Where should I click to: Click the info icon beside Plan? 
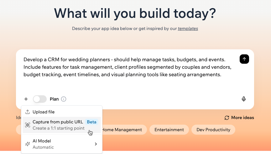pyautogui.click(x=64, y=99)
